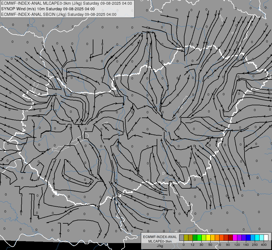The image size is (272, 250).
Task: Pick the dark green color scale swatch
Action: pos(195,237)
